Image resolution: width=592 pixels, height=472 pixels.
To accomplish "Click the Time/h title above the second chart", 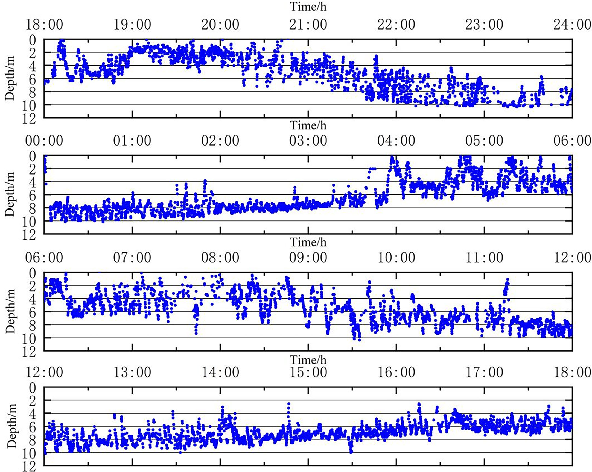I will click(308, 125).
